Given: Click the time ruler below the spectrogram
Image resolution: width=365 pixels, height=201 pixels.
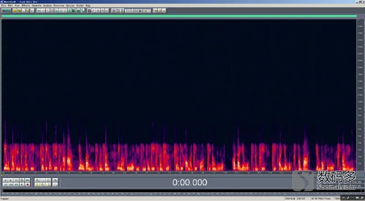Looking at the screenshot, I should [179, 173].
